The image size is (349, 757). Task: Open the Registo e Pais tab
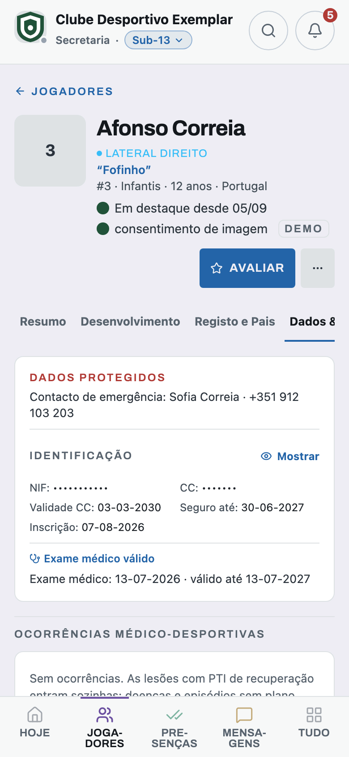(x=235, y=322)
